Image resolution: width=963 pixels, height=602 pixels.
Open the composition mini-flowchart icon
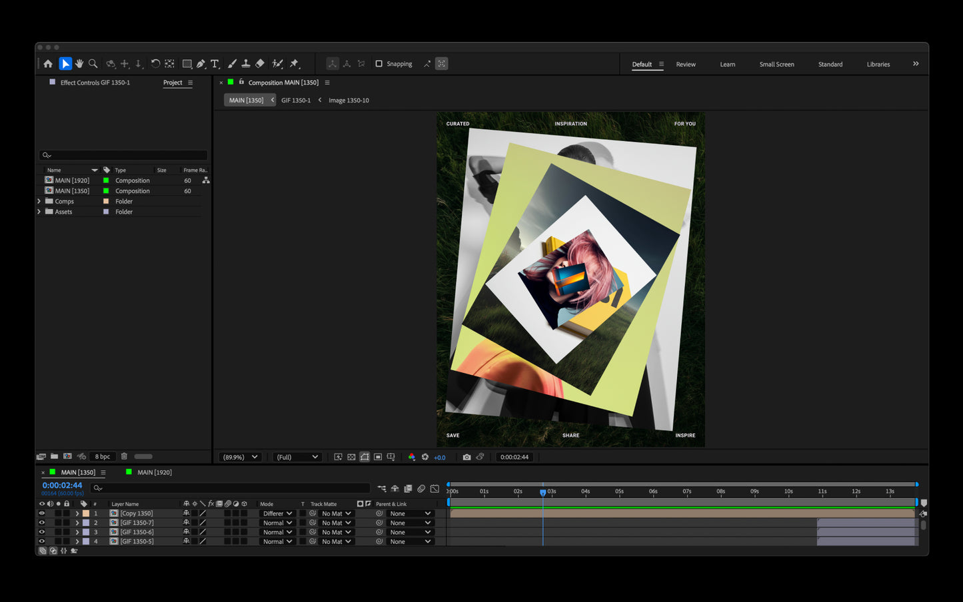[x=382, y=489]
